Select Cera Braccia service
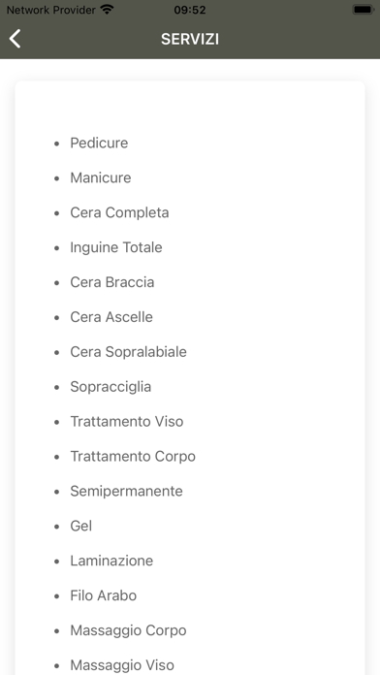Image resolution: width=380 pixels, height=675 pixels. coord(112,282)
